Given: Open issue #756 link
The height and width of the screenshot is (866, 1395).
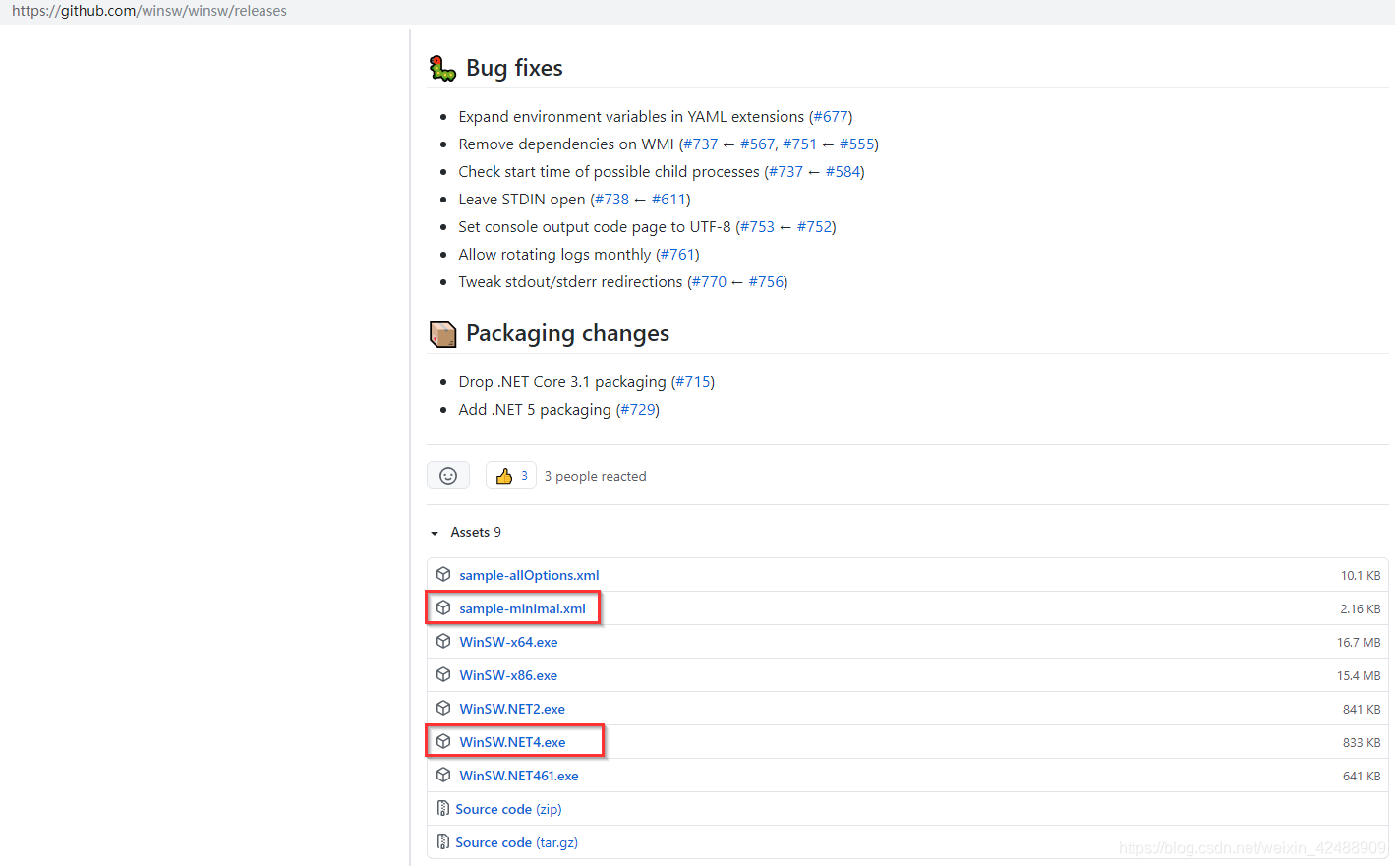Looking at the screenshot, I should click(767, 281).
